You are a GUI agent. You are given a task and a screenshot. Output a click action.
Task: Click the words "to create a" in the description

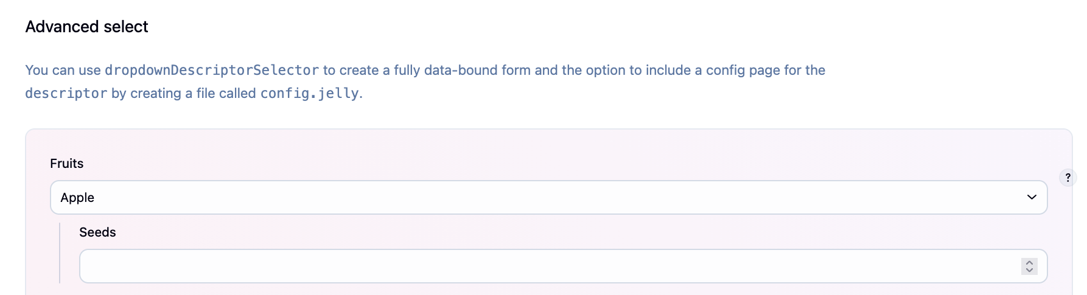(355, 71)
